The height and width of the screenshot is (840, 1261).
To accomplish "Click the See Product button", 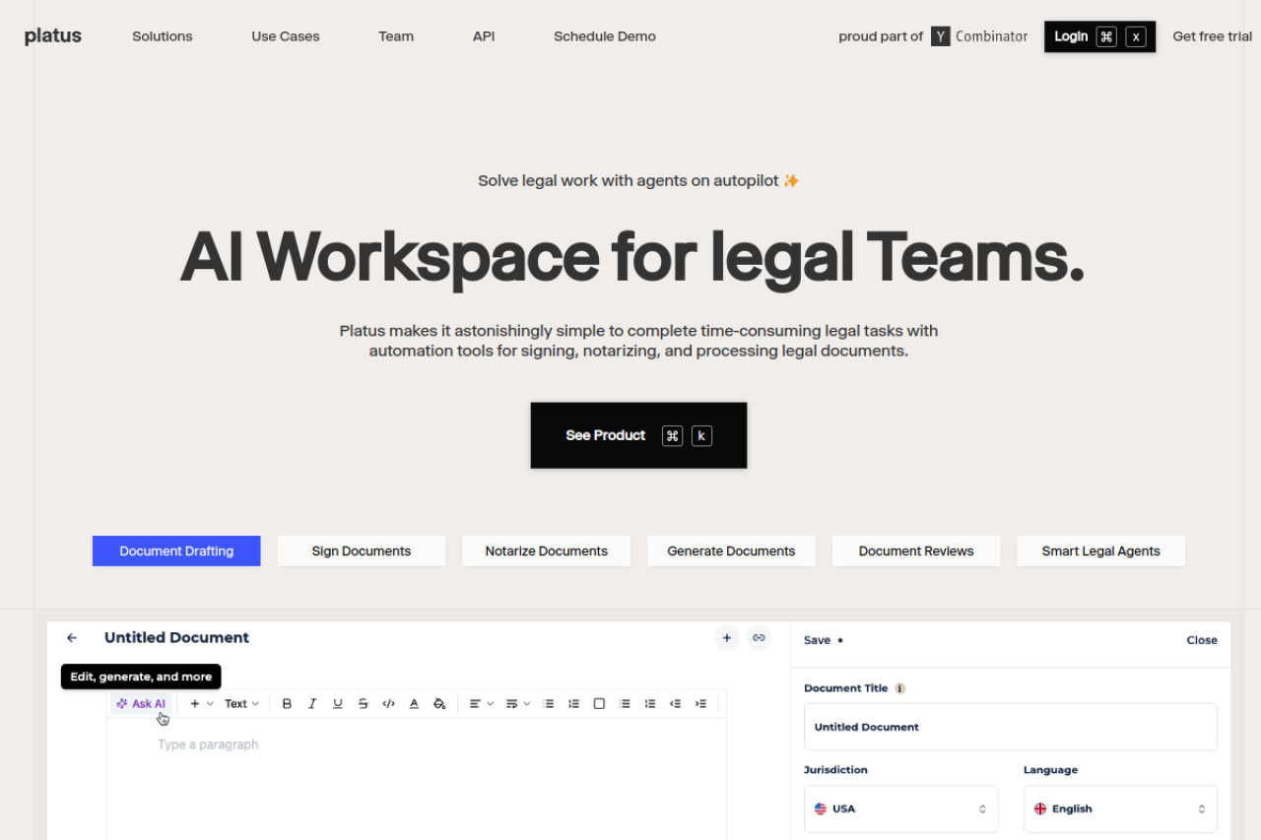I will click(638, 435).
